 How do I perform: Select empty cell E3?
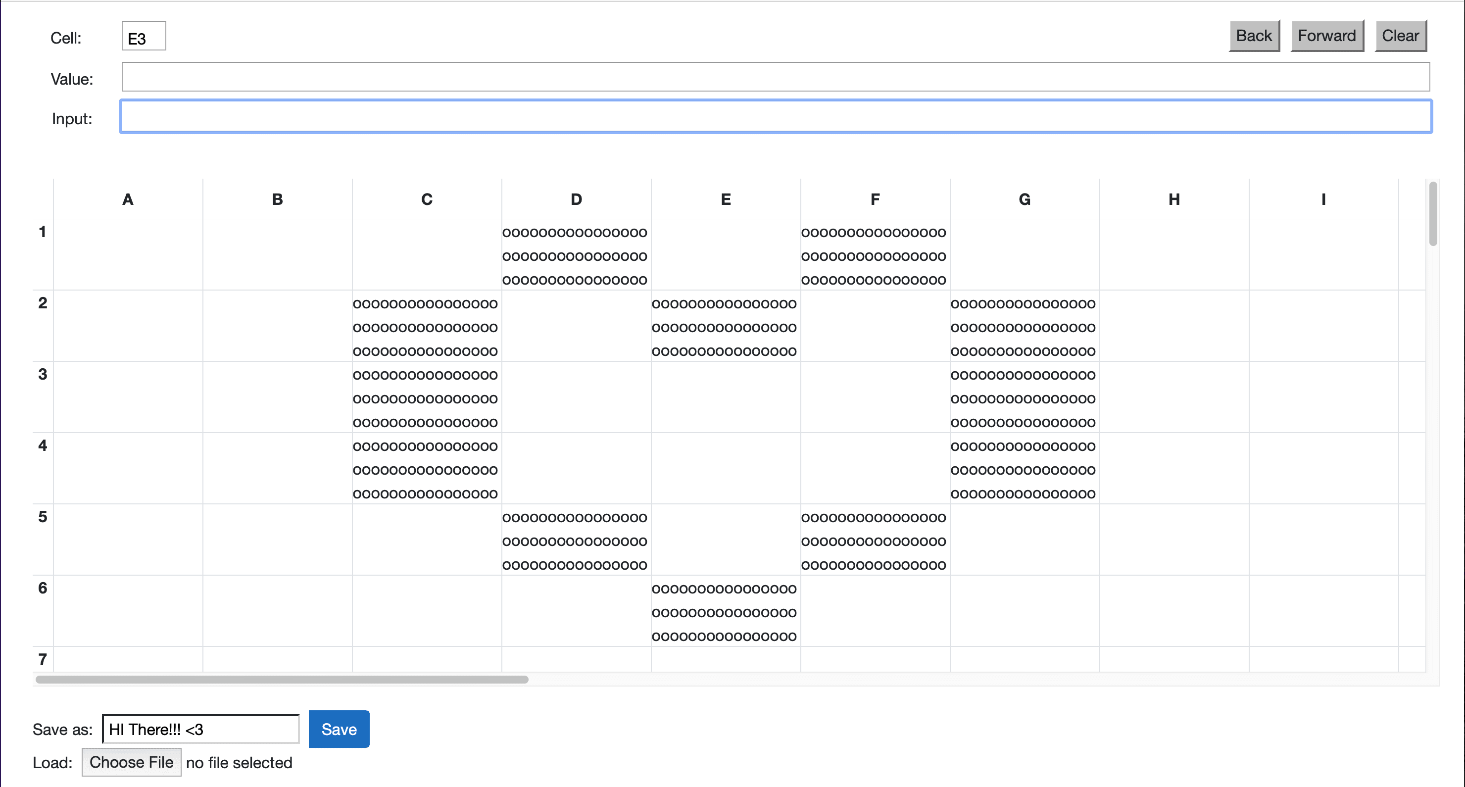click(726, 397)
